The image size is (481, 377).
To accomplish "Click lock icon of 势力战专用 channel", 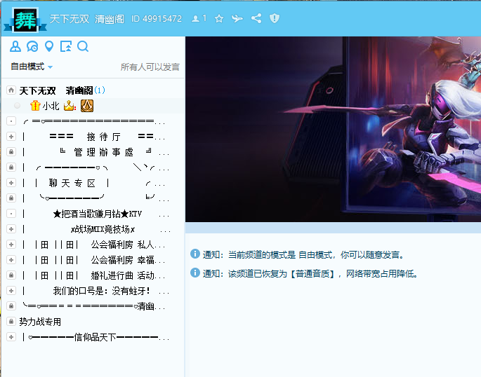I will (x=11, y=322).
